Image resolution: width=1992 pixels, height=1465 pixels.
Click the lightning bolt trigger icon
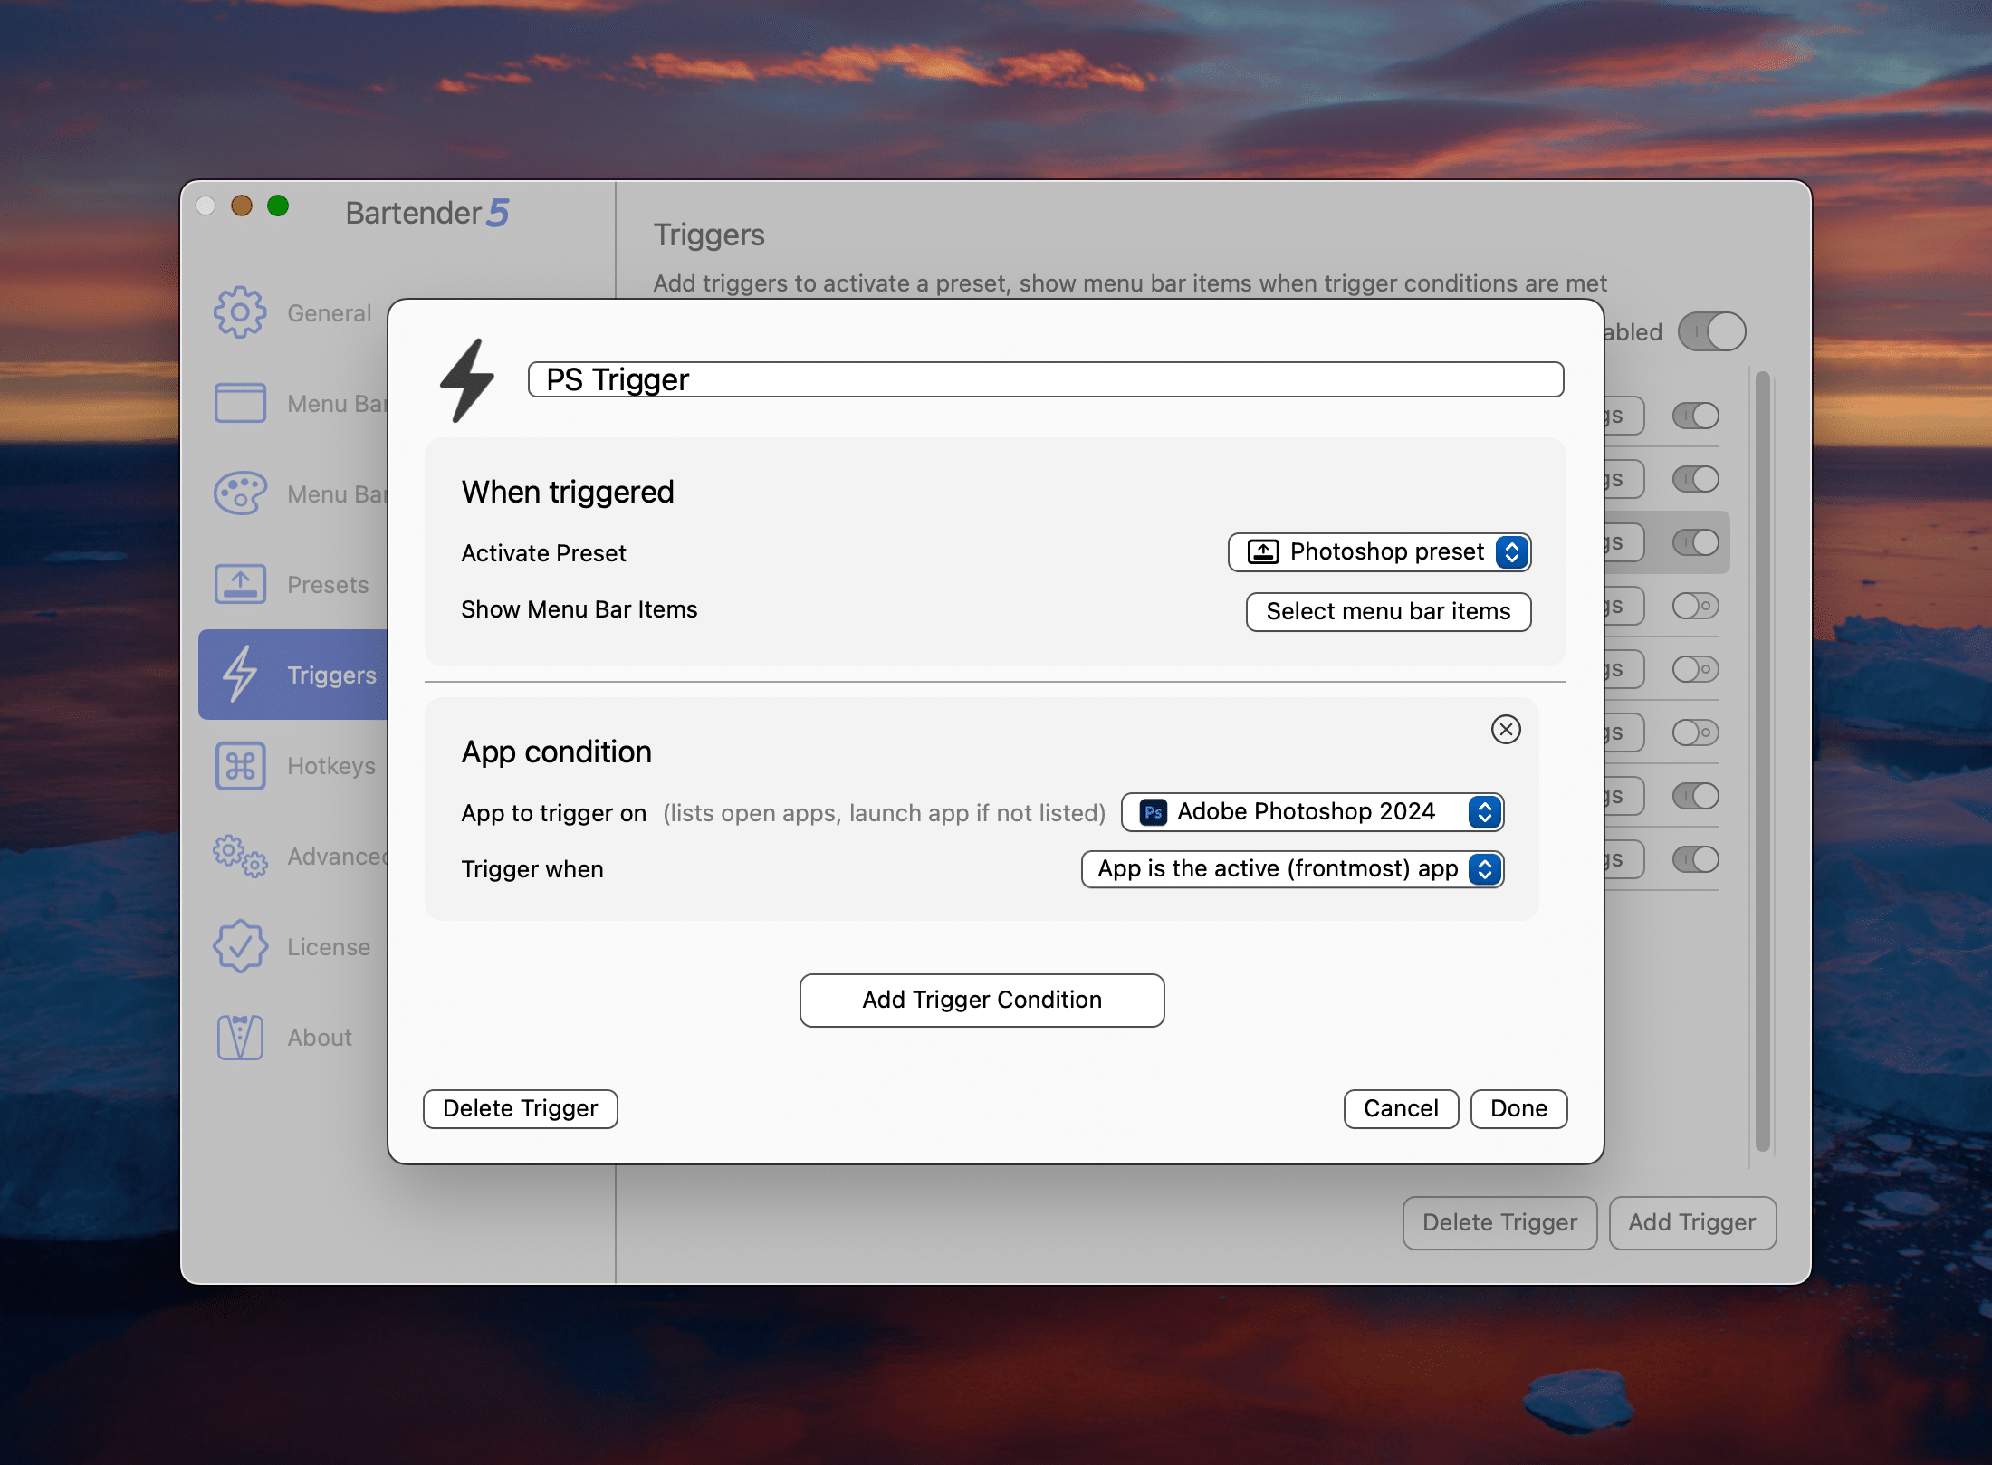(467, 380)
